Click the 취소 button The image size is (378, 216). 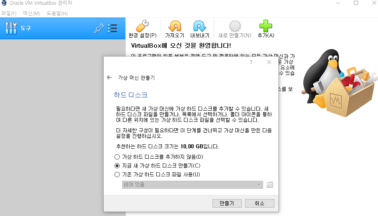click(x=259, y=203)
